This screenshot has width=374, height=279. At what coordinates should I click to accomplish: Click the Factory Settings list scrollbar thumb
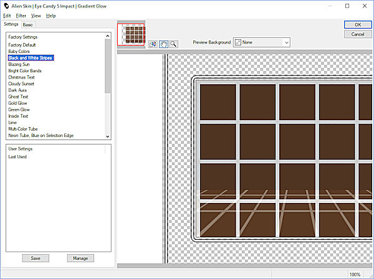(108, 66)
